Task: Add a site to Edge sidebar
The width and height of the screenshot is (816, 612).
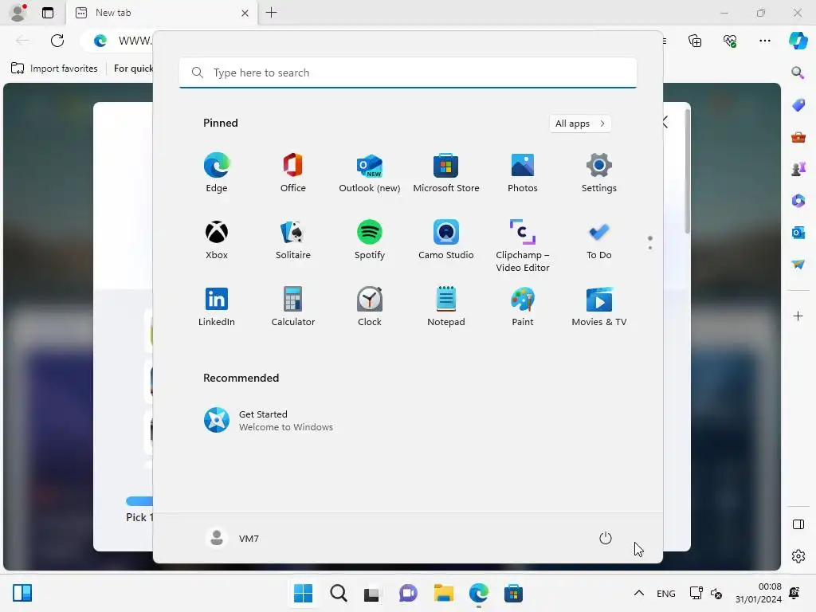Action: [x=798, y=316]
